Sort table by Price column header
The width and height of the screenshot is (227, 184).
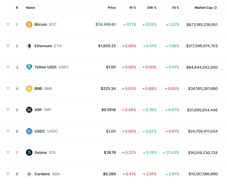pos(112,8)
